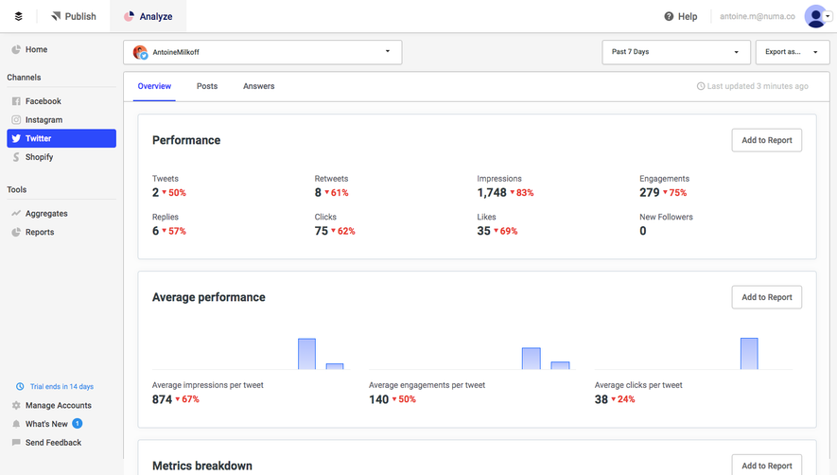Click Average impressions per tweet value 874

(163, 399)
